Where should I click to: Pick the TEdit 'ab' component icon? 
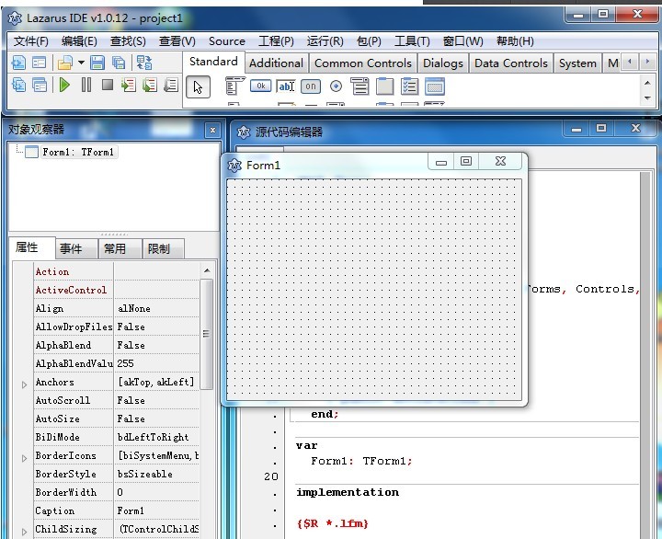(286, 86)
